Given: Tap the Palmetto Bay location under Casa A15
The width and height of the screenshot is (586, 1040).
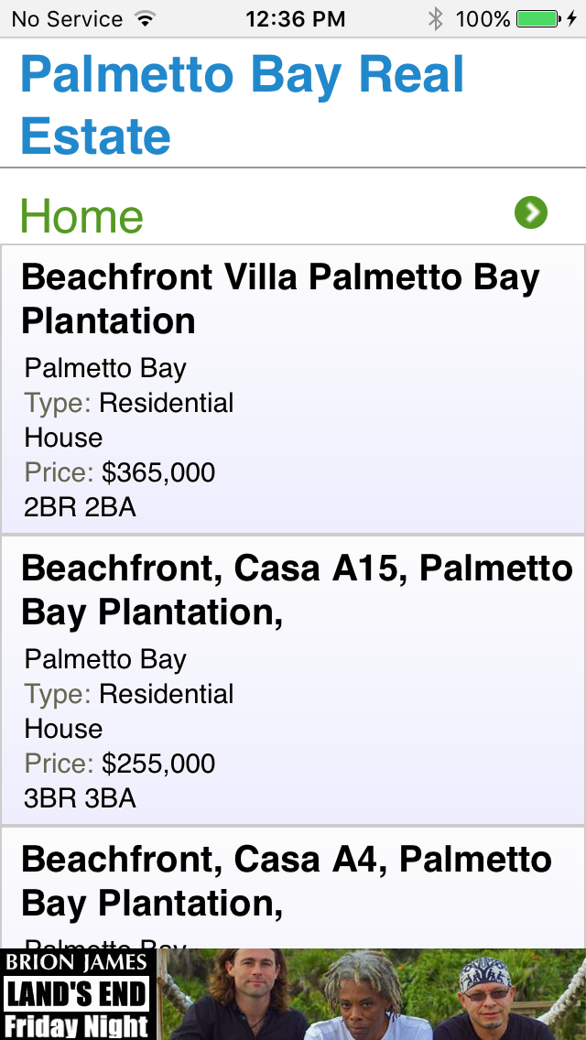Looking at the screenshot, I should [x=105, y=659].
